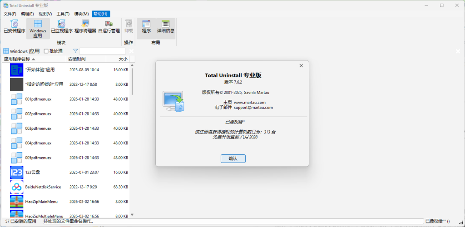
Task: Close the about dialog with X
Action: point(301,66)
